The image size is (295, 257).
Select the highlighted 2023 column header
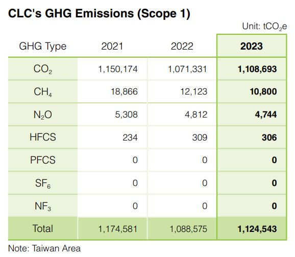[x=252, y=46]
